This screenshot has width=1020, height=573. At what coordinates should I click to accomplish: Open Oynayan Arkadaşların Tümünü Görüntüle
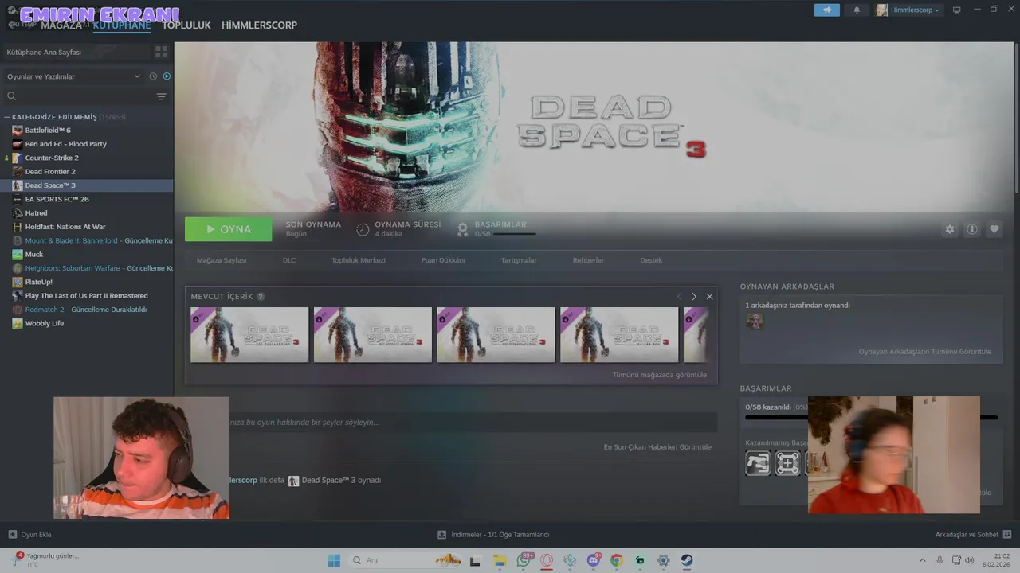point(924,352)
